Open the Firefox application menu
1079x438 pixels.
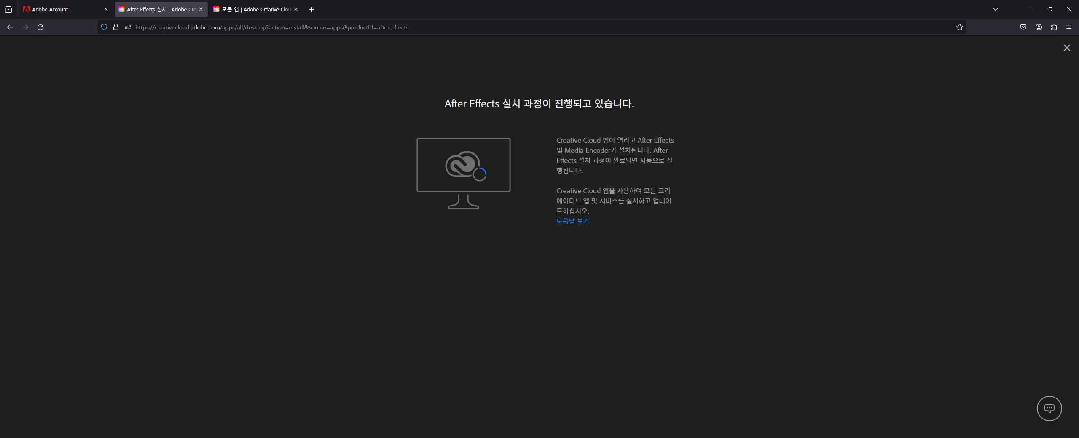1069,27
